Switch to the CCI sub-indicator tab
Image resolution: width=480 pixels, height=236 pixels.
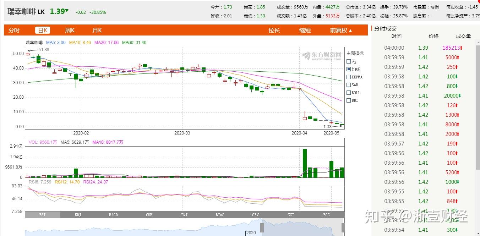point(291,215)
